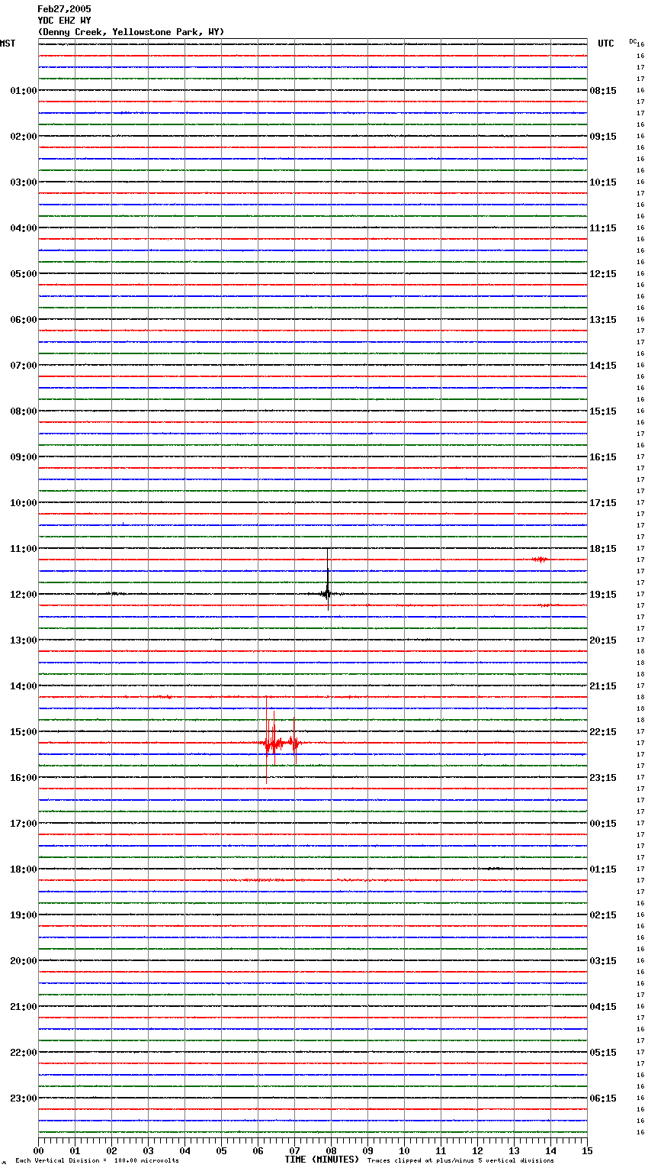Click the 14:15 UTC time label
The width and height of the screenshot is (648, 1171).
coord(603,366)
